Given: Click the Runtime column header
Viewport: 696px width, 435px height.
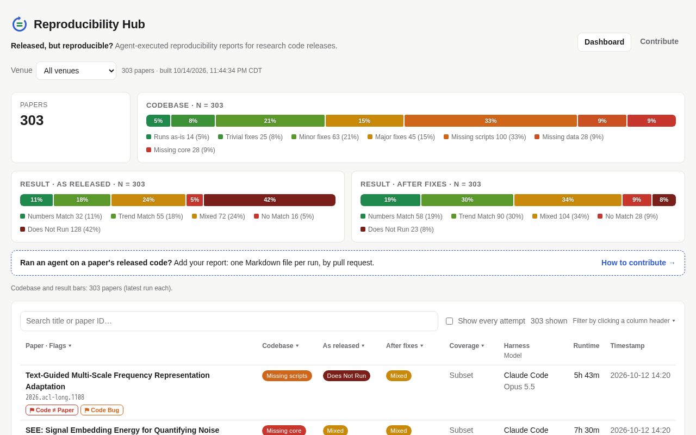Looking at the screenshot, I should click(586, 346).
